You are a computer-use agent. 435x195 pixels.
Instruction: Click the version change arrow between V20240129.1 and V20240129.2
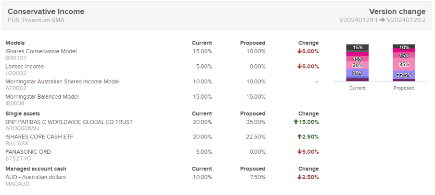click(x=382, y=20)
